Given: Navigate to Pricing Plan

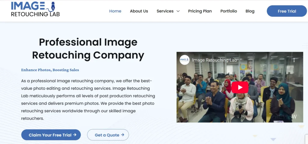Looking at the screenshot, I should click(x=200, y=11).
